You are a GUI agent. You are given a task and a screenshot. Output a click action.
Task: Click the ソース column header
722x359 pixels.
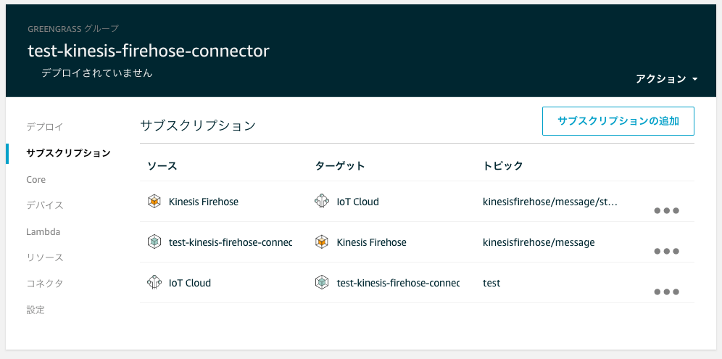[x=162, y=166]
